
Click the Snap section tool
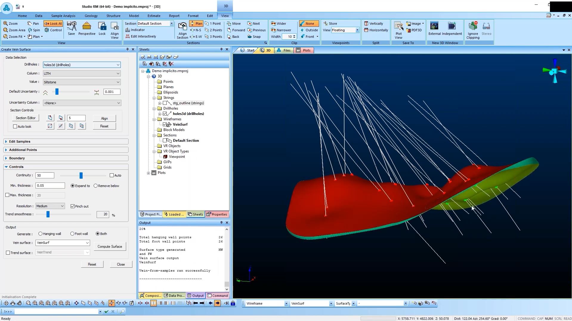coord(254,37)
